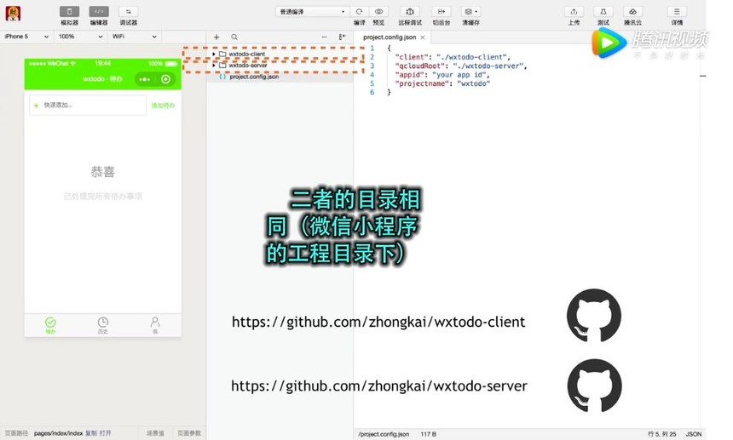Screen dimensions: 733x440
Task: Click the wxtodo title in simulator navbar
Action: [x=102, y=79]
